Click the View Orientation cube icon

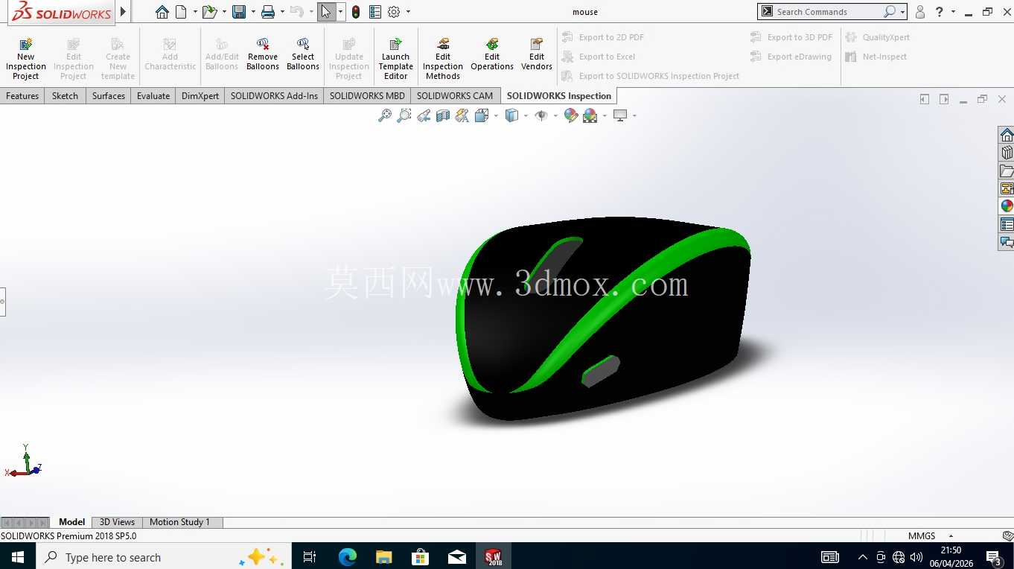[481, 115]
